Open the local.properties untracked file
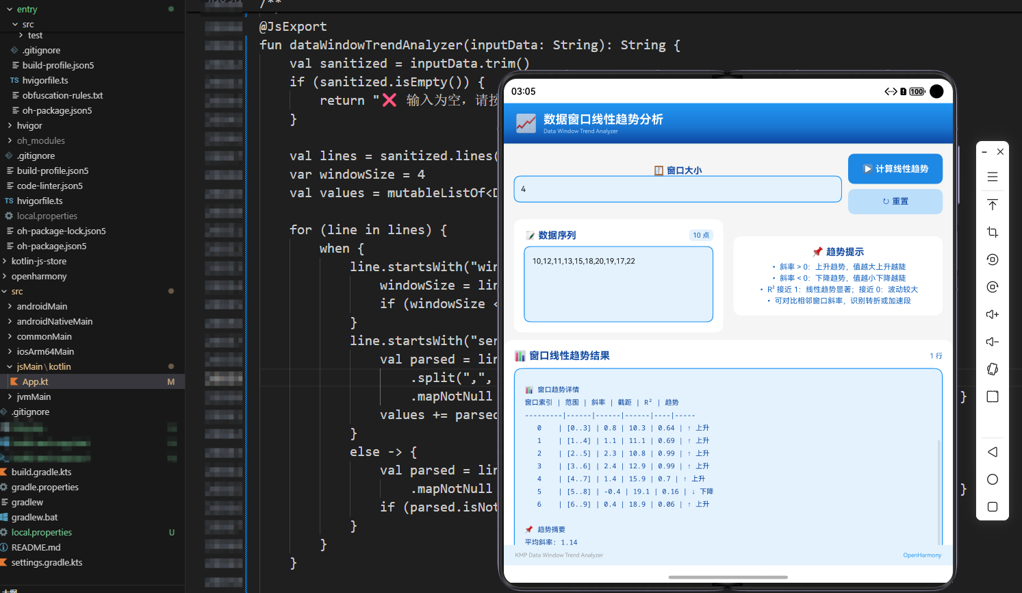This screenshot has height=593, width=1022. [41, 532]
